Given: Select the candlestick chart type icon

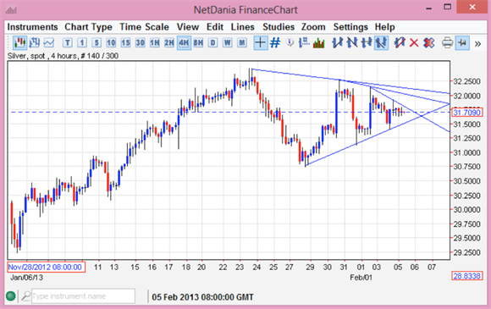Looking at the screenshot, I should (19, 42).
